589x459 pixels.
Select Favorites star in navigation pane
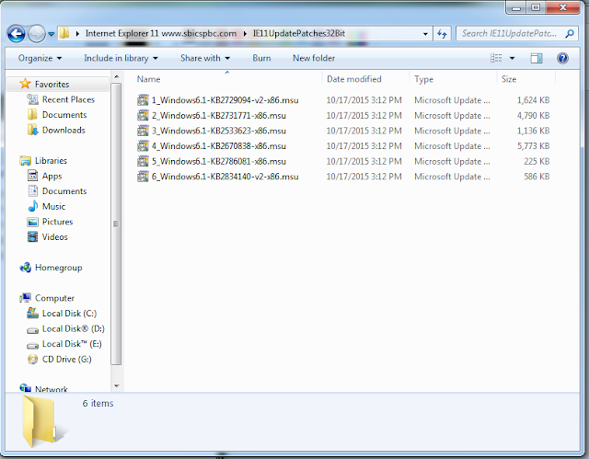pos(25,84)
